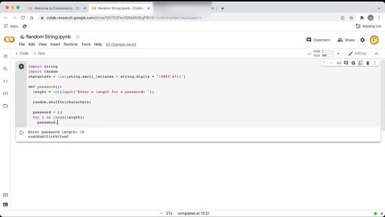The width and height of the screenshot is (385, 217).
Task: Open the terminal icon at sidebar bottom
Action: pos(5,205)
